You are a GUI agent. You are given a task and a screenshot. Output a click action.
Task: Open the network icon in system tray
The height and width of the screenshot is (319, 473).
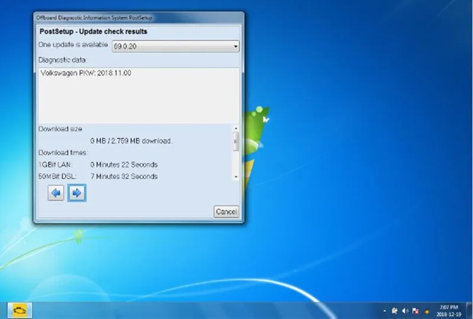click(x=394, y=311)
